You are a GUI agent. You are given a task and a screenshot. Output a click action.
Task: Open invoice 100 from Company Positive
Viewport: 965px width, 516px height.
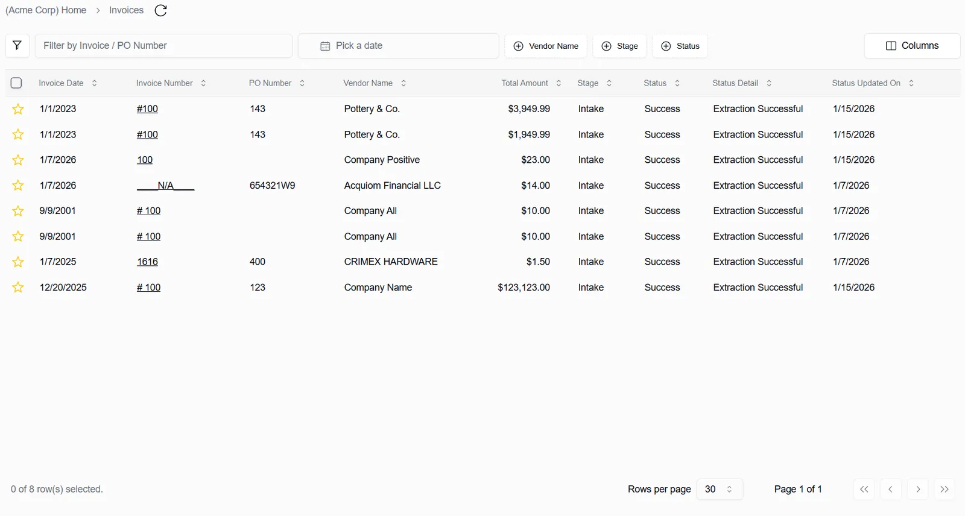point(145,160)
